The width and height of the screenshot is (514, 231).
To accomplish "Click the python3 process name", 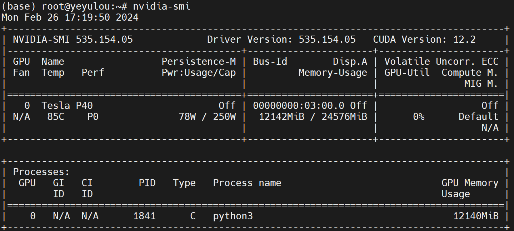I will (x=233, y=216).
